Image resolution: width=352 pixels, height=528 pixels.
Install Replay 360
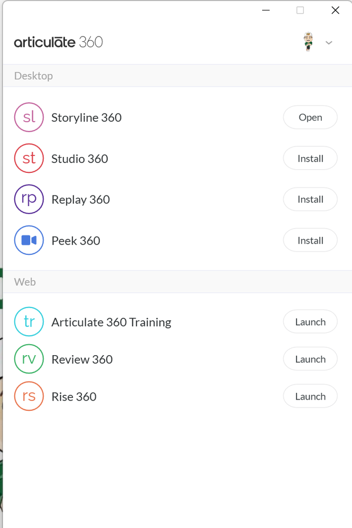click(310, 199)
